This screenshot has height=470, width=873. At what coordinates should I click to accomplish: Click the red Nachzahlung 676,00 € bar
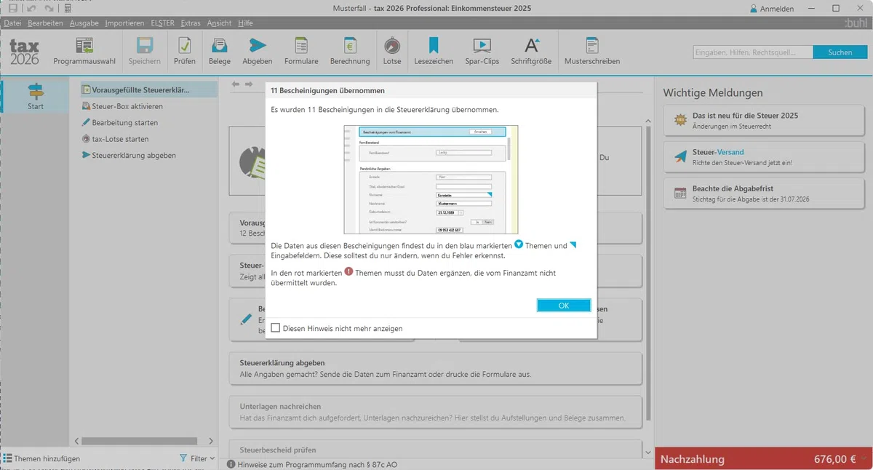click(764, 458)
